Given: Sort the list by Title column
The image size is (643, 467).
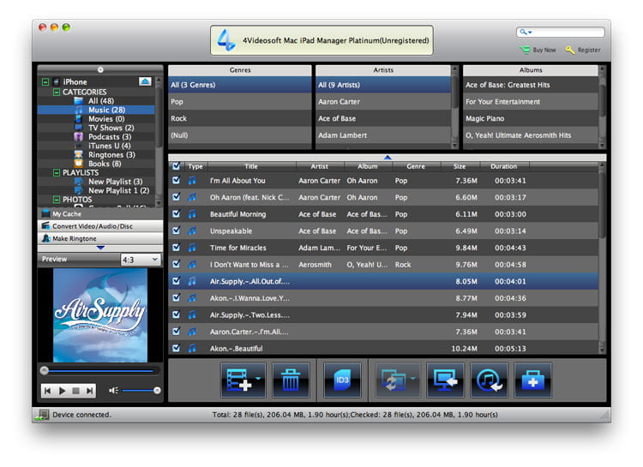Looking at the screenshot, I should tap(252, 166).
